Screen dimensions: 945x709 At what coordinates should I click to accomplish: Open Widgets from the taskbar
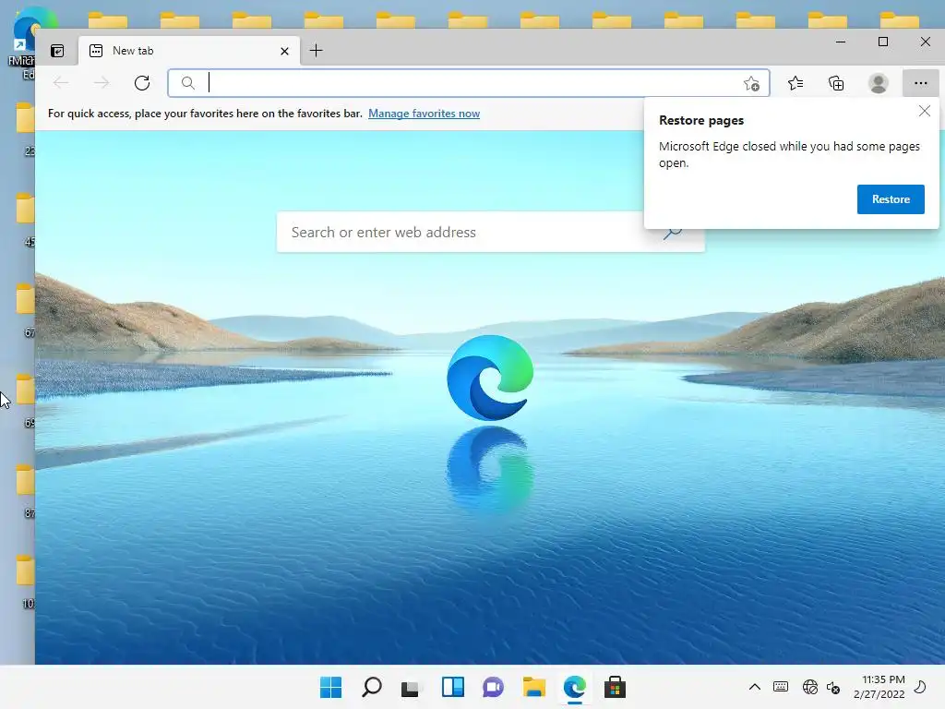(452, 687)
